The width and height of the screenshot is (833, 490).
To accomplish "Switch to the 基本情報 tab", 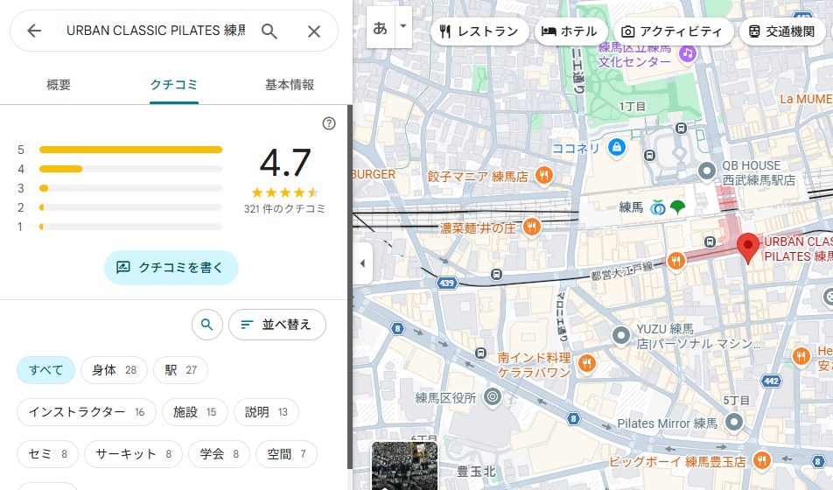I will click(290, 85).
